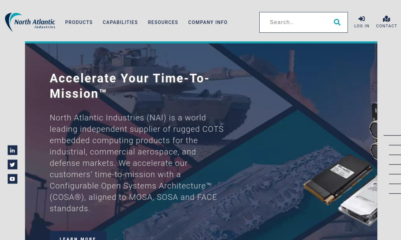401x240 pixels.
Task: Visit the Twitter profile icon
Action: (x=12, y=164)
